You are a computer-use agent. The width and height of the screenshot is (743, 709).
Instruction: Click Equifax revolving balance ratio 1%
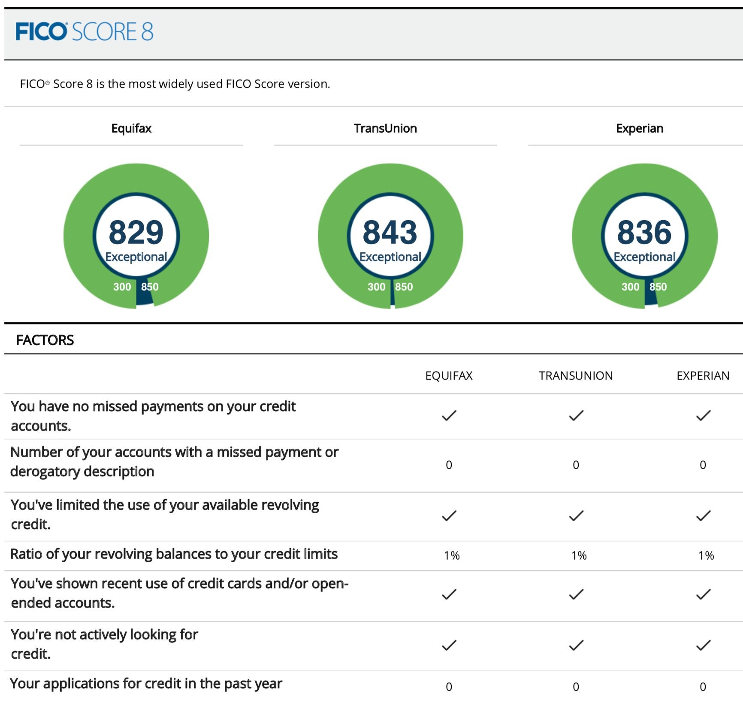click(x=452, y=556)
